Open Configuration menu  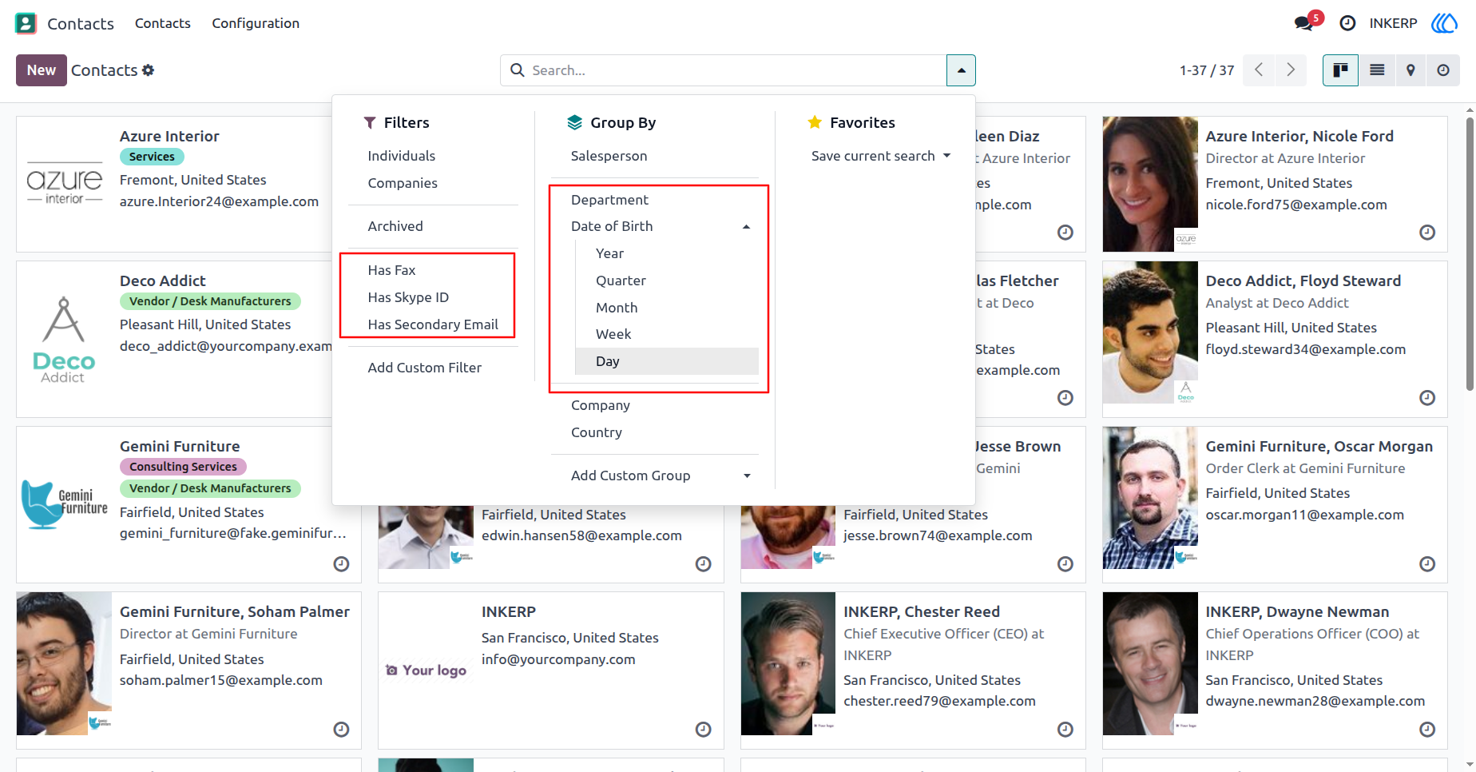point(256,23)
